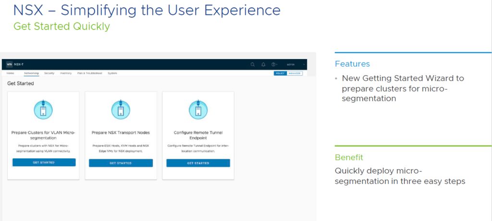
Task: Click the description text about ESXi Hosts, KVM Hosts
Action: [121, 149]
